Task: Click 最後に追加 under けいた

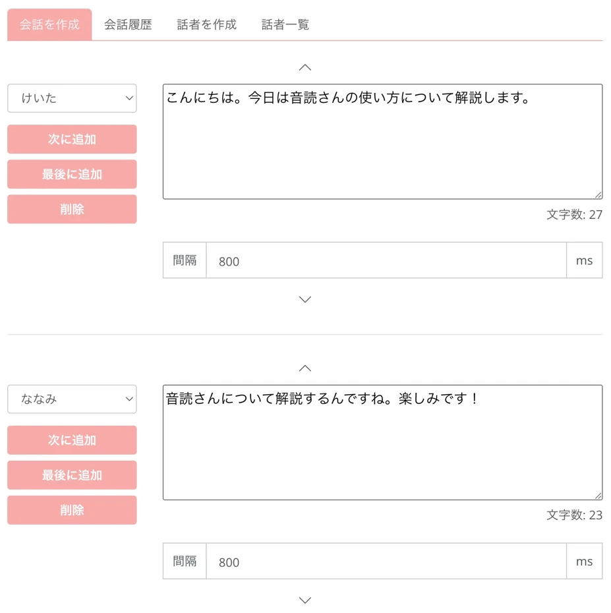Action: pos(72,174)
